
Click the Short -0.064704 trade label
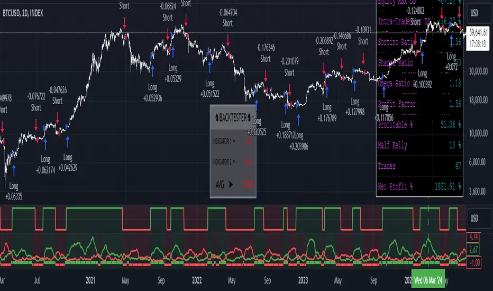[227, 17]
